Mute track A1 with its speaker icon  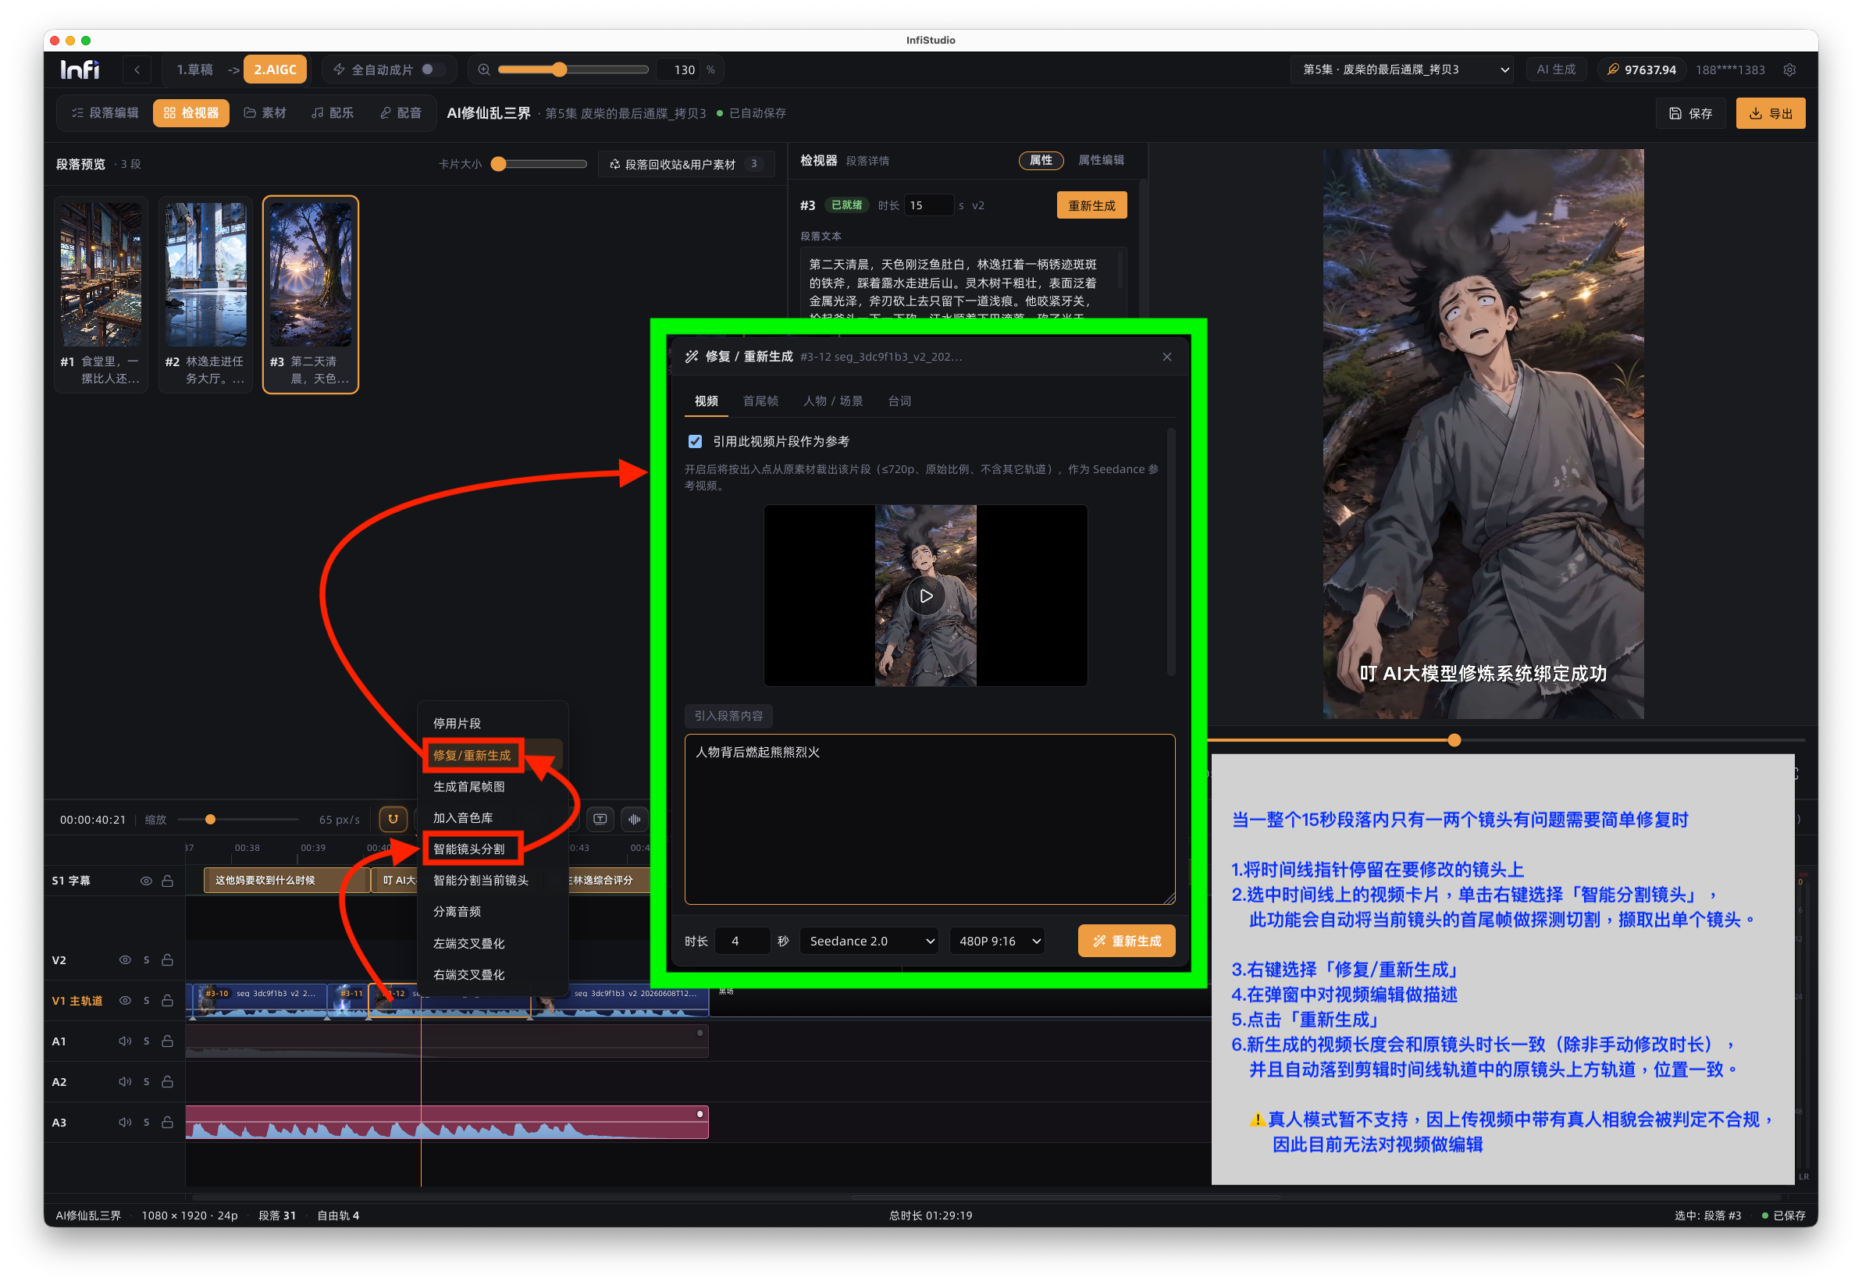coord(125,1041)
